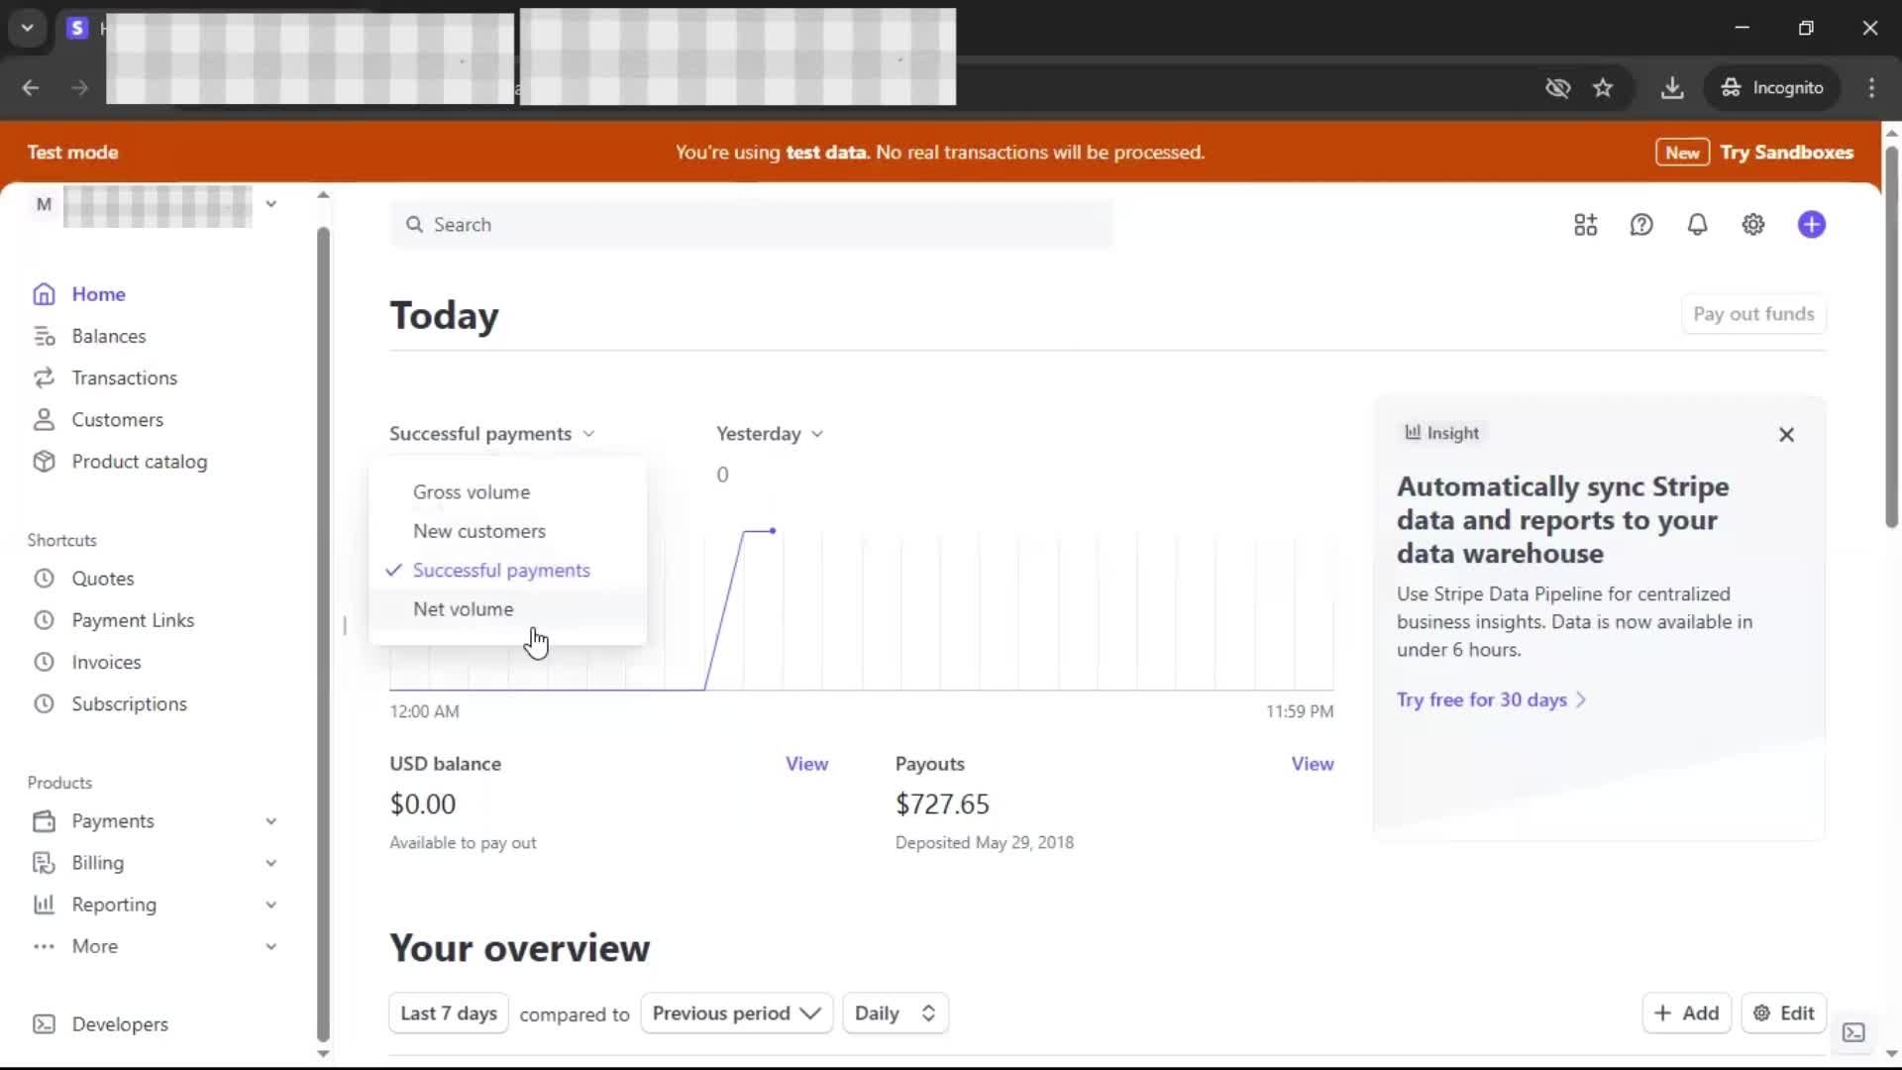Open the Previous period dropdown
Screen dimensions: 1902x1070
click(736, 1014)
